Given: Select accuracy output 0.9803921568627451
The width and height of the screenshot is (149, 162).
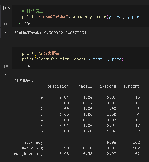Looking at the screenshot, I should point(65,33).
